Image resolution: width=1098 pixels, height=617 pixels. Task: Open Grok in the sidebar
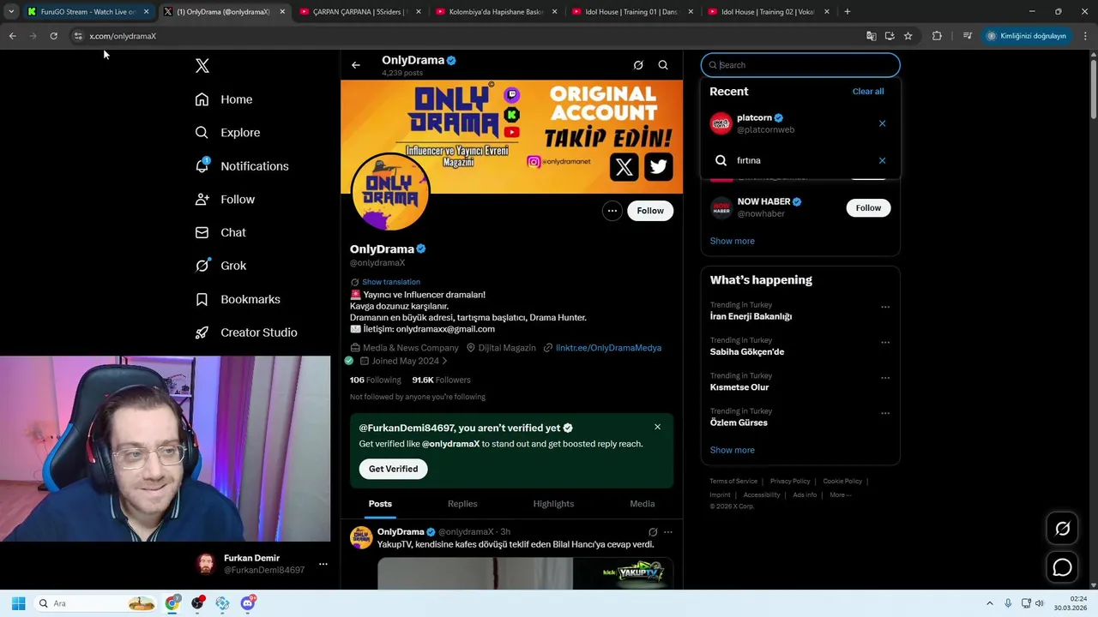point(220,266)
